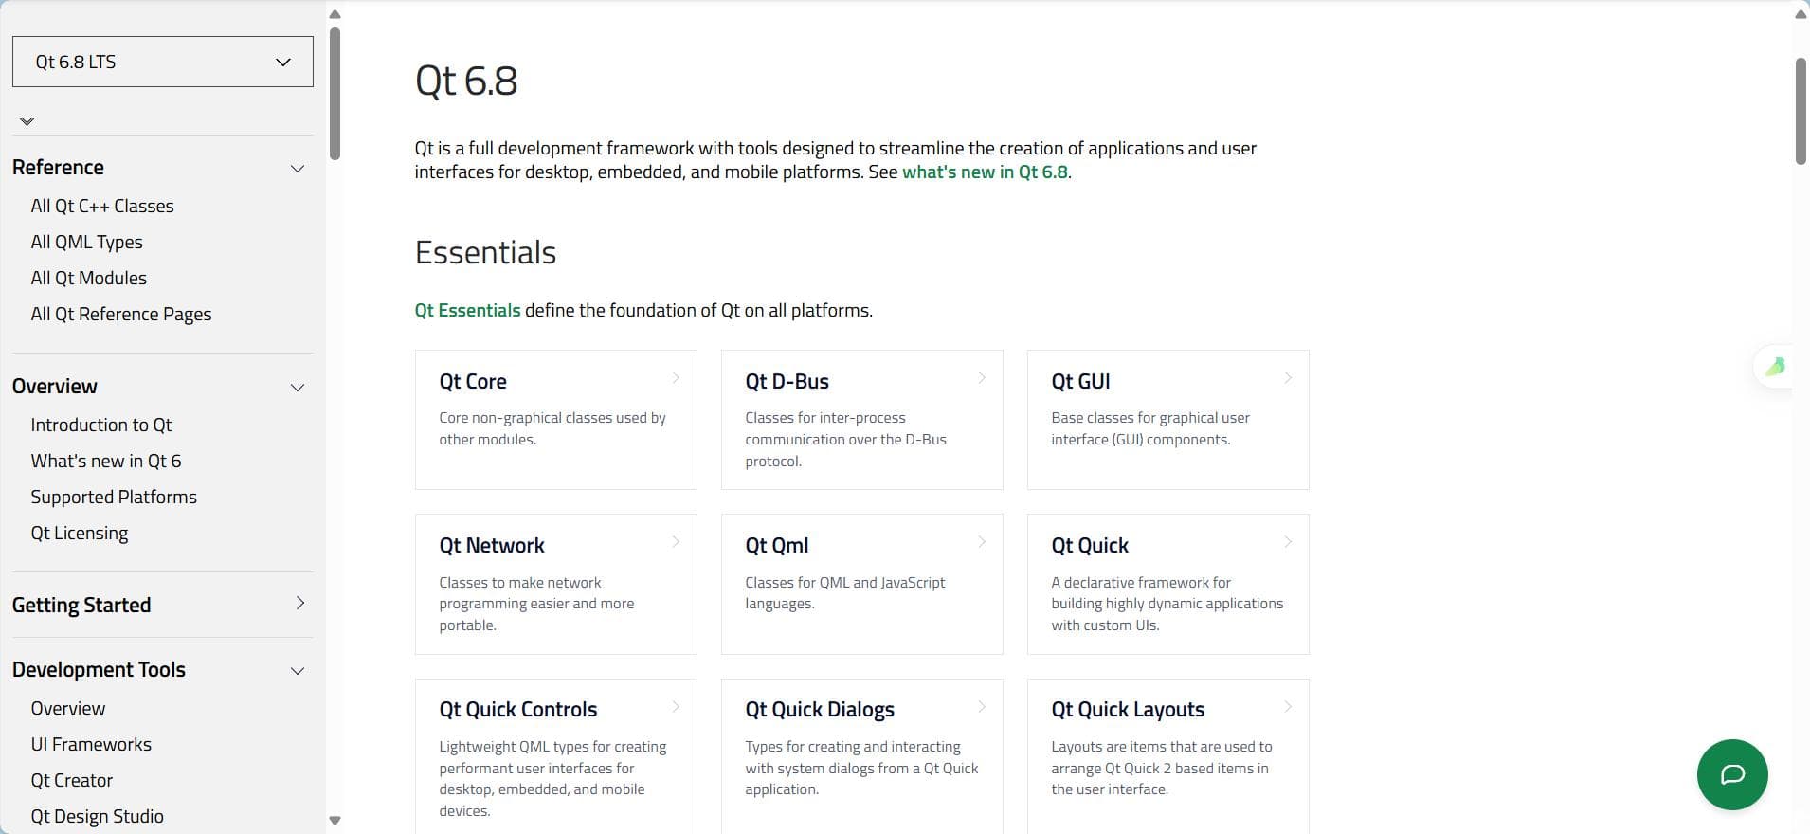Open the Qt Quick module title

(x=1090, y=545)
